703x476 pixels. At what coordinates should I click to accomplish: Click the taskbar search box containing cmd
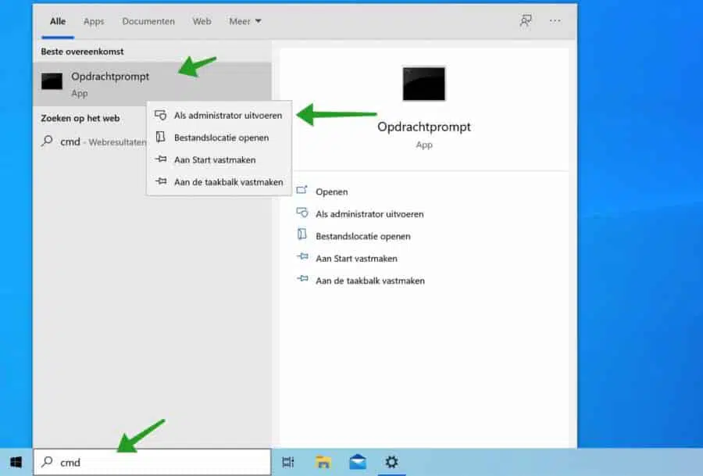[x=152, y=462]
